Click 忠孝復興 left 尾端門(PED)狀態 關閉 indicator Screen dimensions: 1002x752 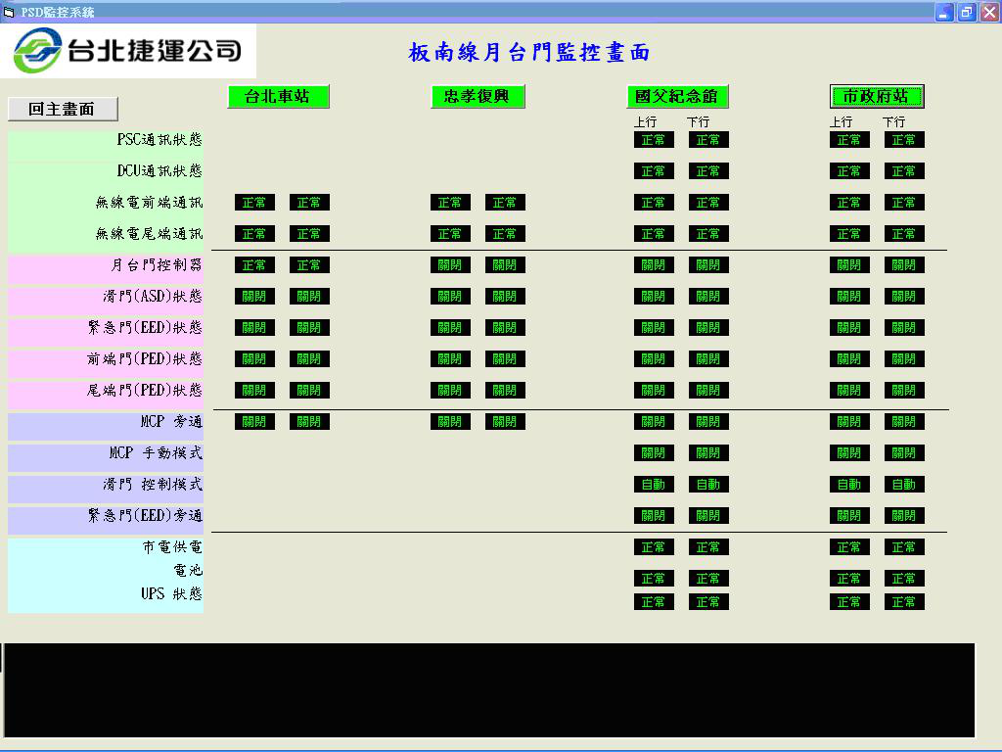450,390
